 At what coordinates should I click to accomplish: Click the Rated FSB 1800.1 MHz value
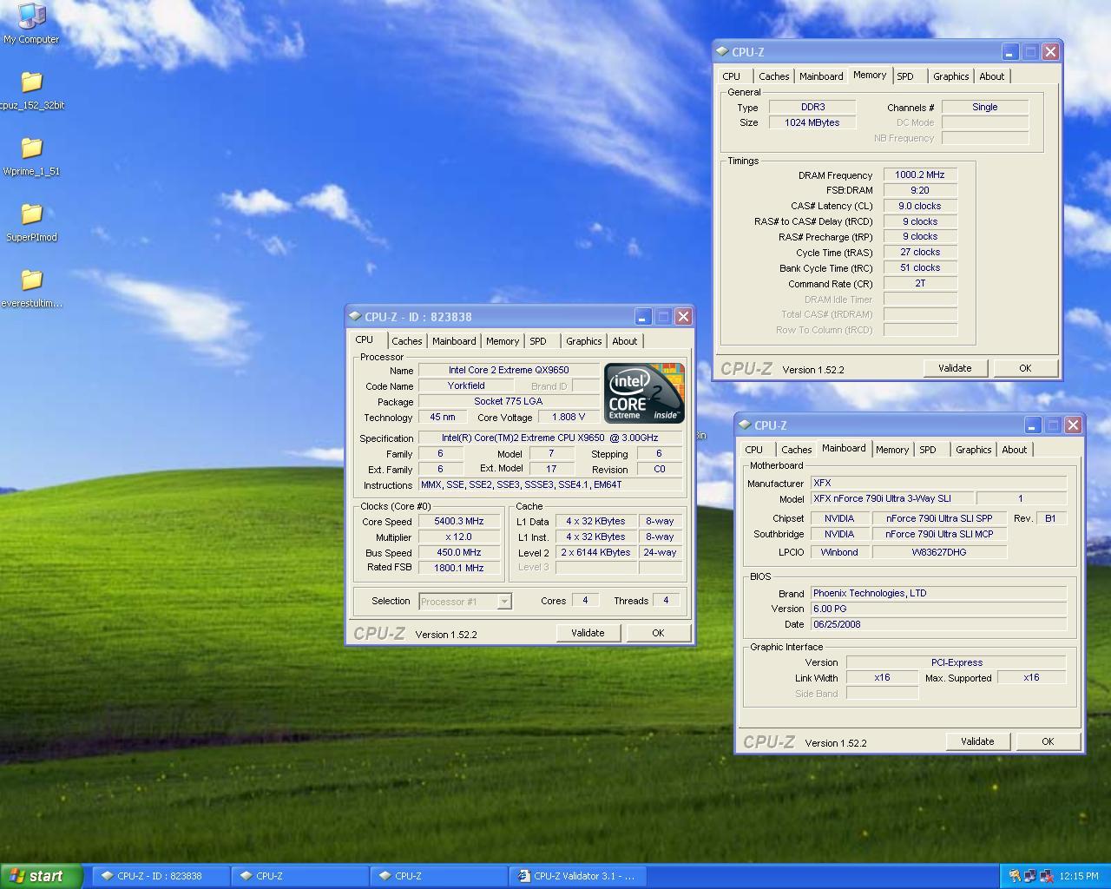(x=459, y=569)
